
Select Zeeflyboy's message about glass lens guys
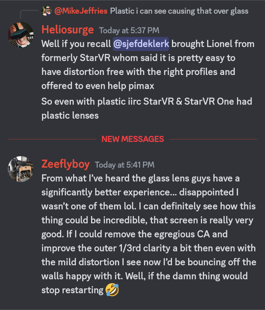pos(149,234)
